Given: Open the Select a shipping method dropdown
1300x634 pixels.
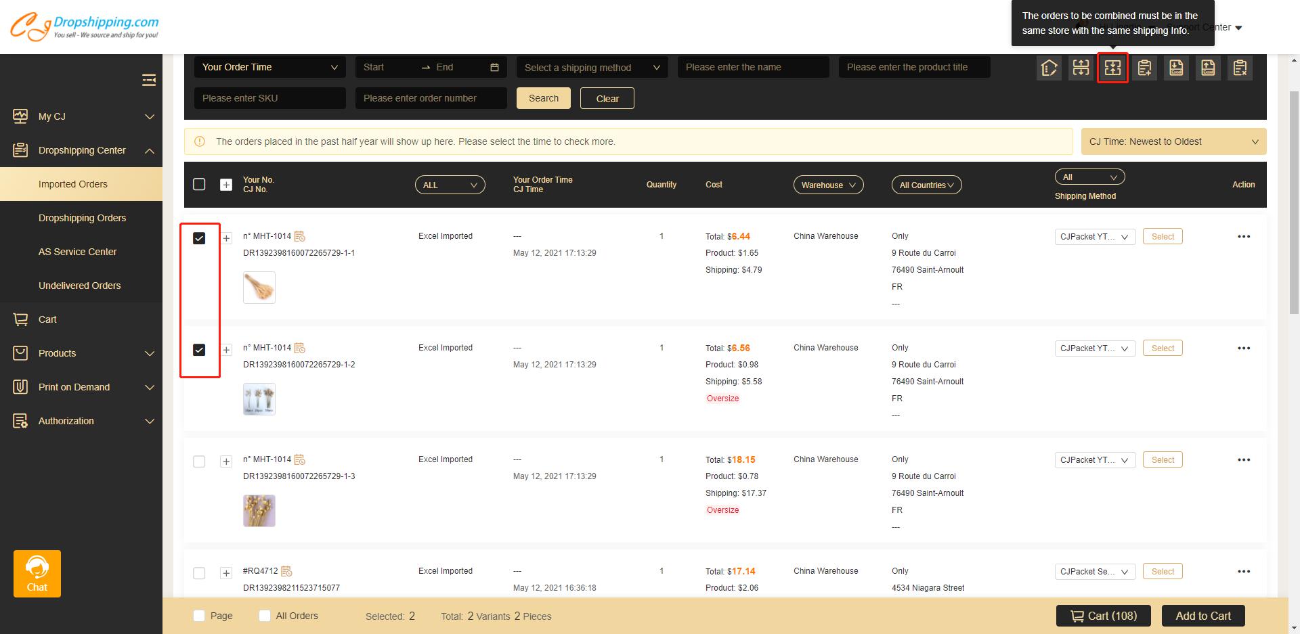Looking at the screenshot, I should [x=592, y=68].
